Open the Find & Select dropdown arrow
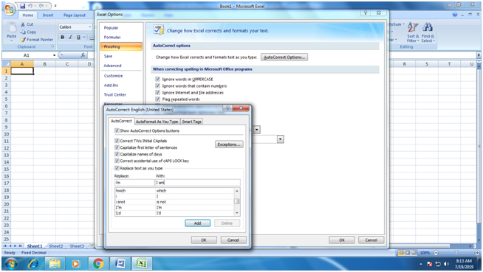 pos(434,41)
